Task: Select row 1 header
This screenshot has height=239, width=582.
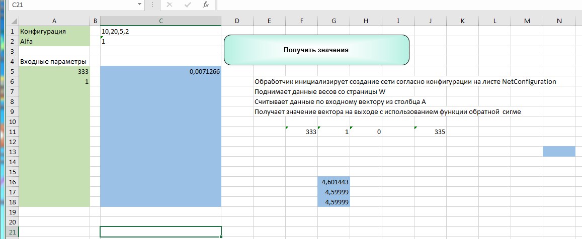Action: [13, 32]
